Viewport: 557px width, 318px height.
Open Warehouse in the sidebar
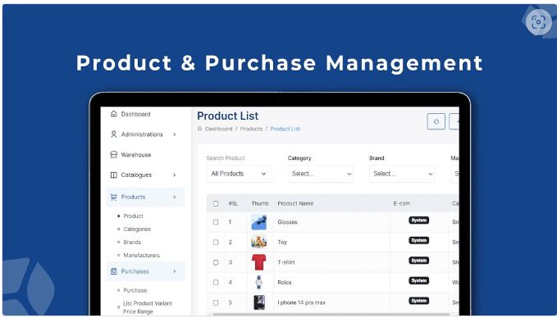[136, 155]
